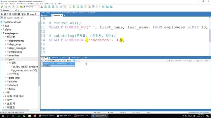Select the p_name varchar(30) column
The width and height of the screenshot is (211, 118).
25,70
